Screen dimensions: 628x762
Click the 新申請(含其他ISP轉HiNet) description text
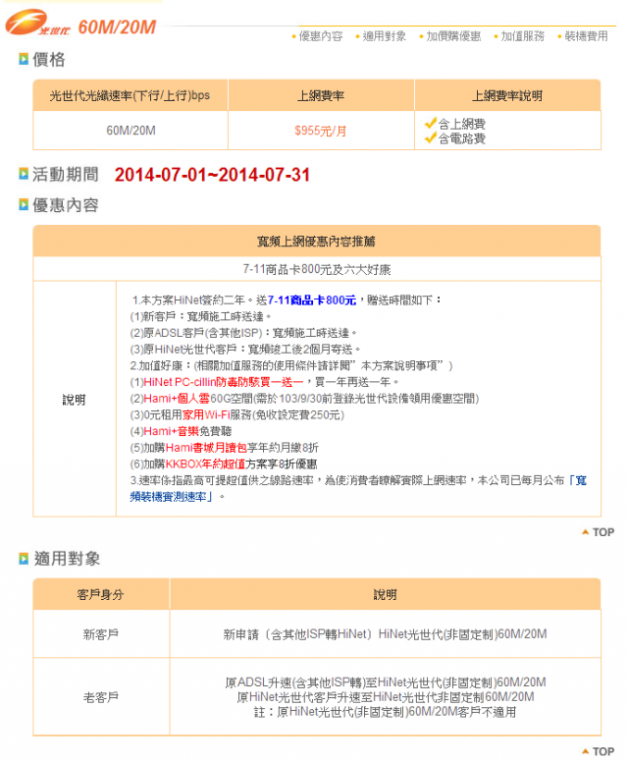(386, 634)
